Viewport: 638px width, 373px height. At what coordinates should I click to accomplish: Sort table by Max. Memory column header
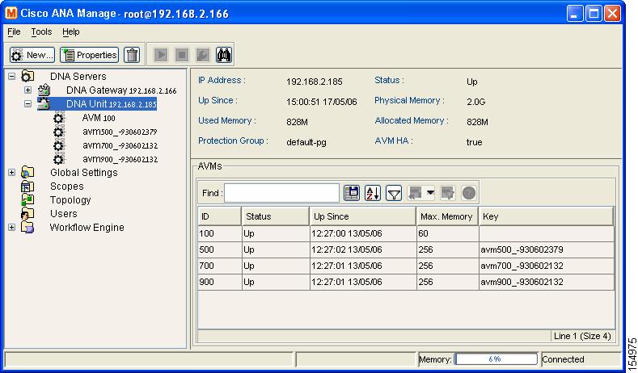tap(447, 216)
